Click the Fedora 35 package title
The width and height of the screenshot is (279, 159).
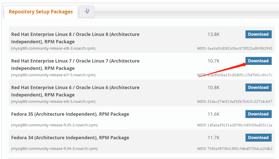click(x=70, y=114)
